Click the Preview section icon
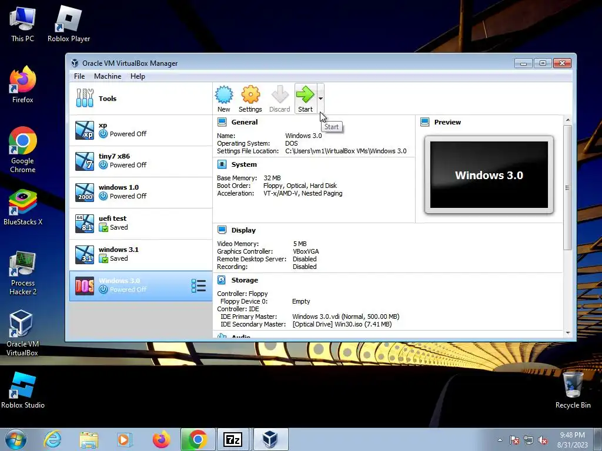Image resolution: width=602 pixels, height=451 pixels. tap(424, 122)
